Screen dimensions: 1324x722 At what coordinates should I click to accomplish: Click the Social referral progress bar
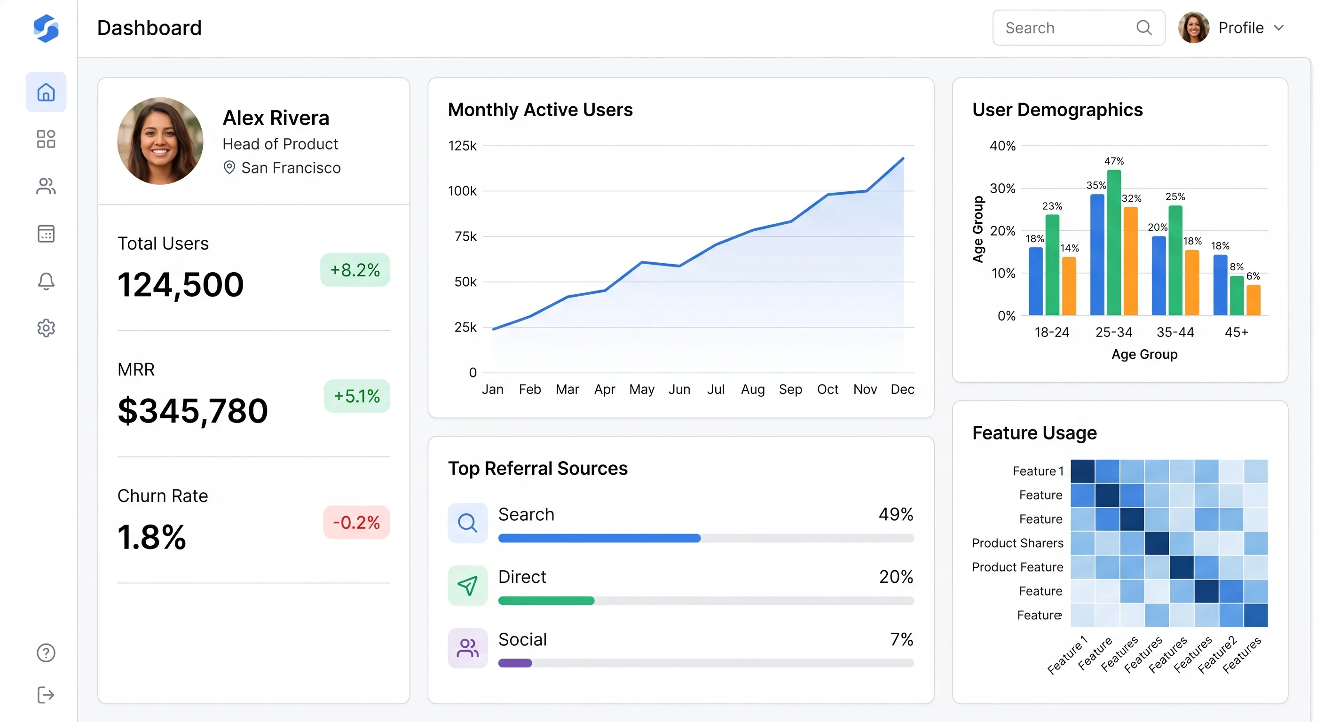(x=706, y=663)
